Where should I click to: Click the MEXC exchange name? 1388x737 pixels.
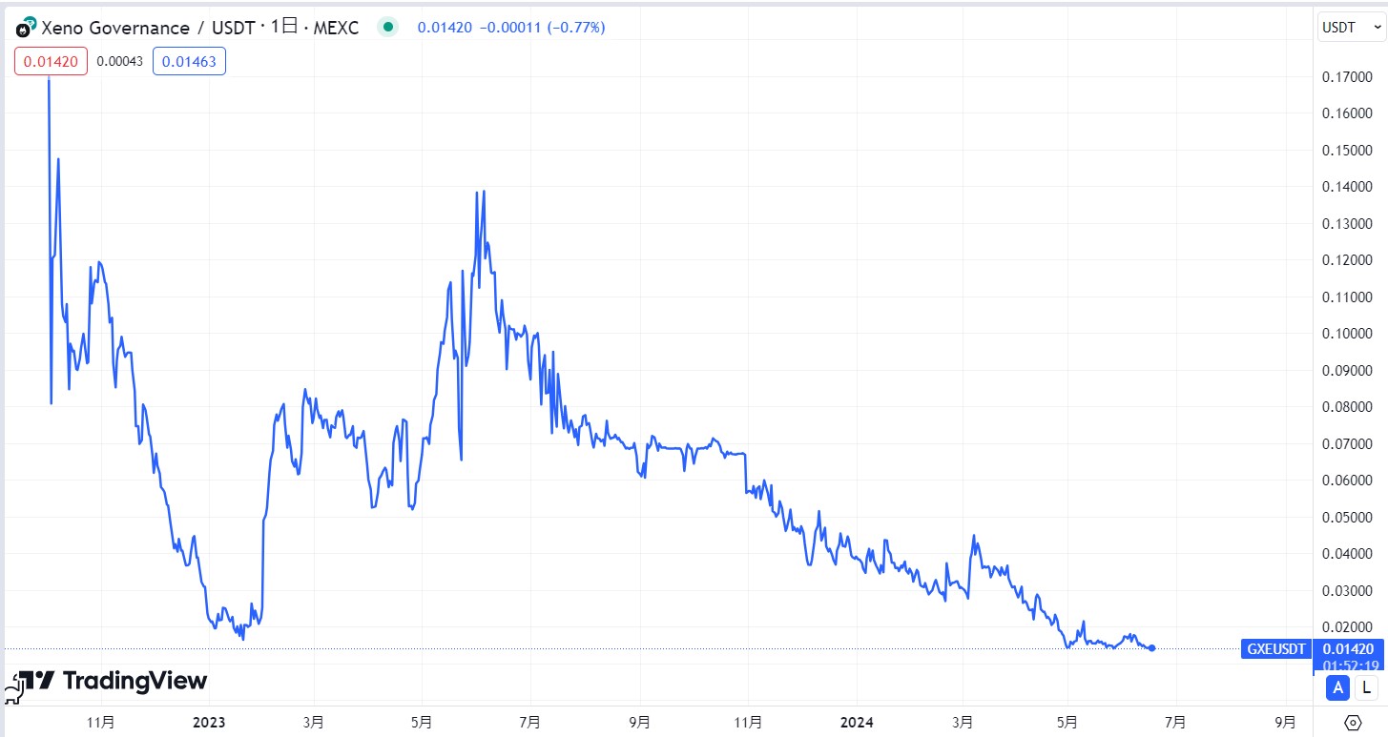(339, 28)
